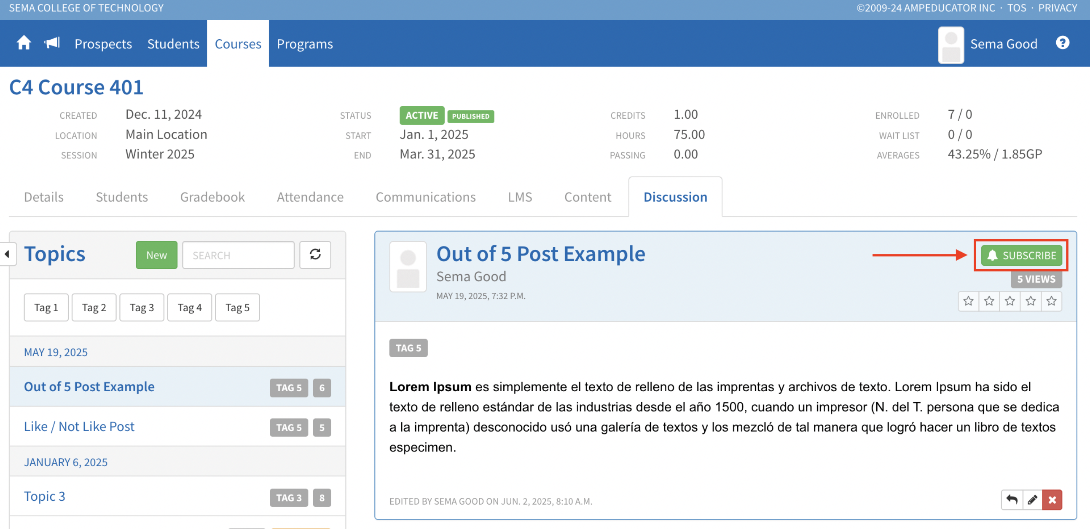Open the Like / Not Like Post topic

tap(79, 426)
